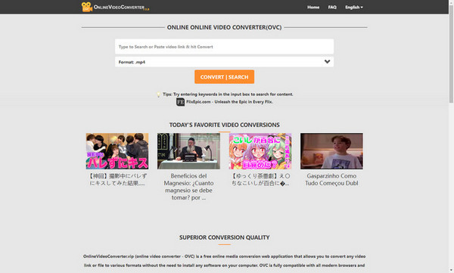Screen dimensions: 454x273
Task: Click the Today's Favorite Video Conversions heading
Action: pos(224,125)
